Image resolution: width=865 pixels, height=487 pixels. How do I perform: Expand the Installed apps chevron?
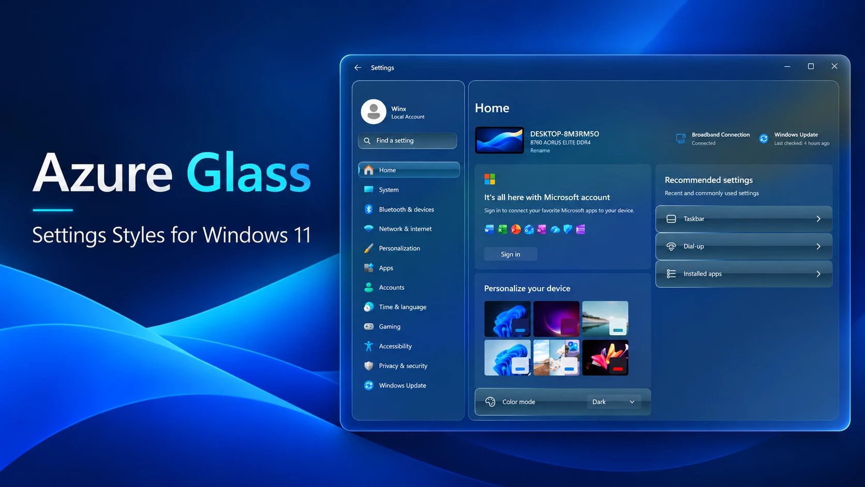pyautogui.click(x=818, y=274)
